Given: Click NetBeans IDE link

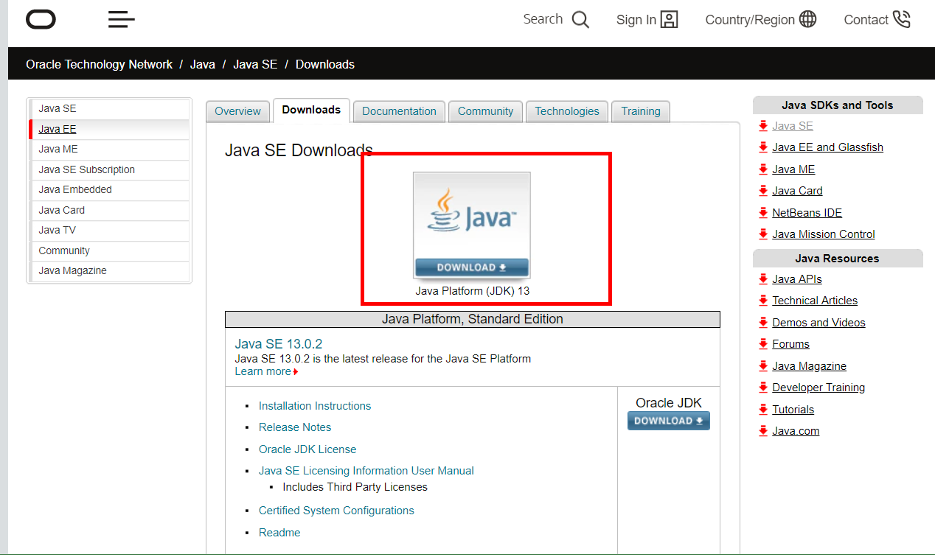Looking at the screenshot, I should (x=807, y=213).
